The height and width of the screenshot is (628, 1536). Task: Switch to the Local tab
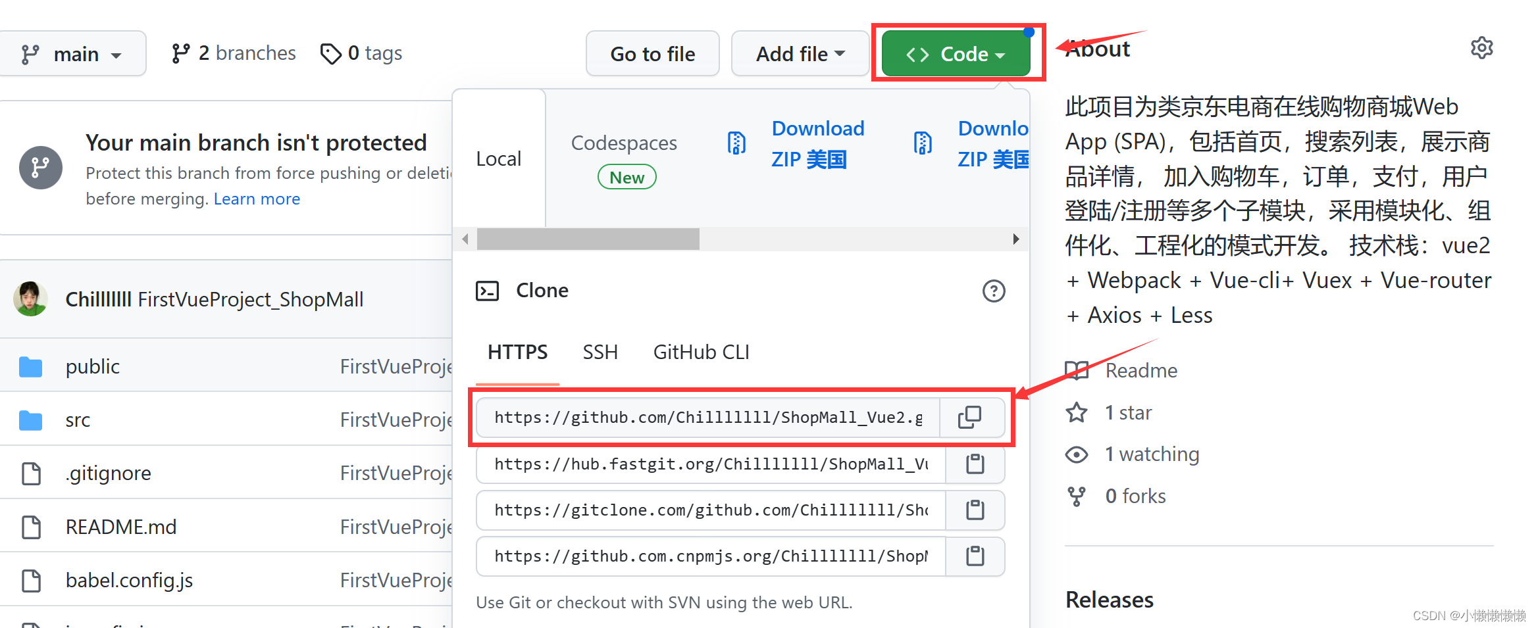[x=499, y=158]
